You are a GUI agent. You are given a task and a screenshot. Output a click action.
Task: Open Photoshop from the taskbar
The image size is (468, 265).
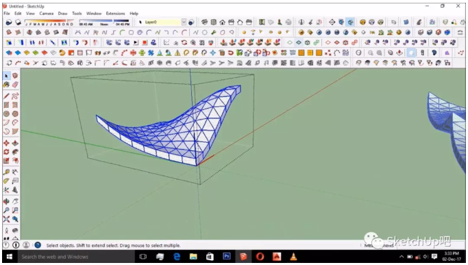pyautogui.click(x=227, y=256)
